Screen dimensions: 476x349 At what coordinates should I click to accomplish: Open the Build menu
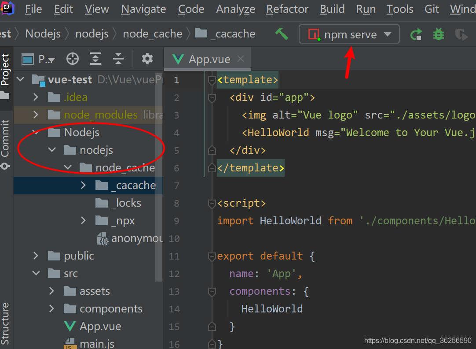[332, 9]
